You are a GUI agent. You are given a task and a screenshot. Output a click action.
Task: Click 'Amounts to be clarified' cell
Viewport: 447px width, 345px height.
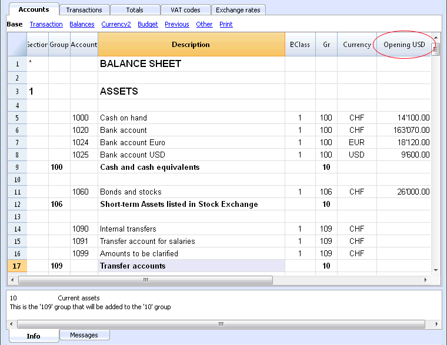coord(191,253)
